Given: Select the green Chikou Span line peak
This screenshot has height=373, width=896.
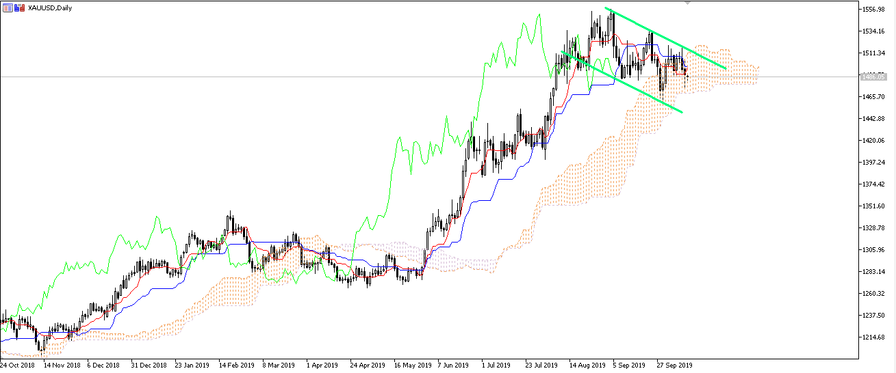Looking at the screenshot, I should coord(538,15).
